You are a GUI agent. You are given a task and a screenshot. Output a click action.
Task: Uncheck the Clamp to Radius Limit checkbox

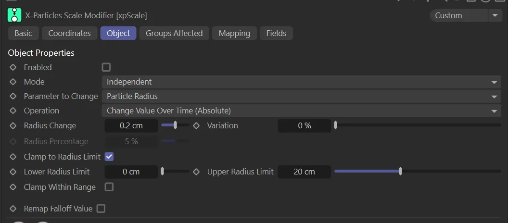109,157
